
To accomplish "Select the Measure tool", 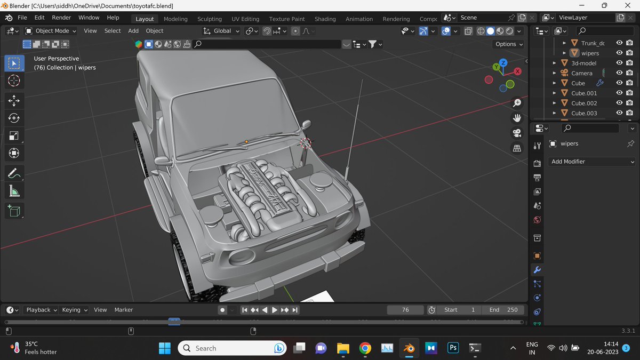I will tap(14, 190).
